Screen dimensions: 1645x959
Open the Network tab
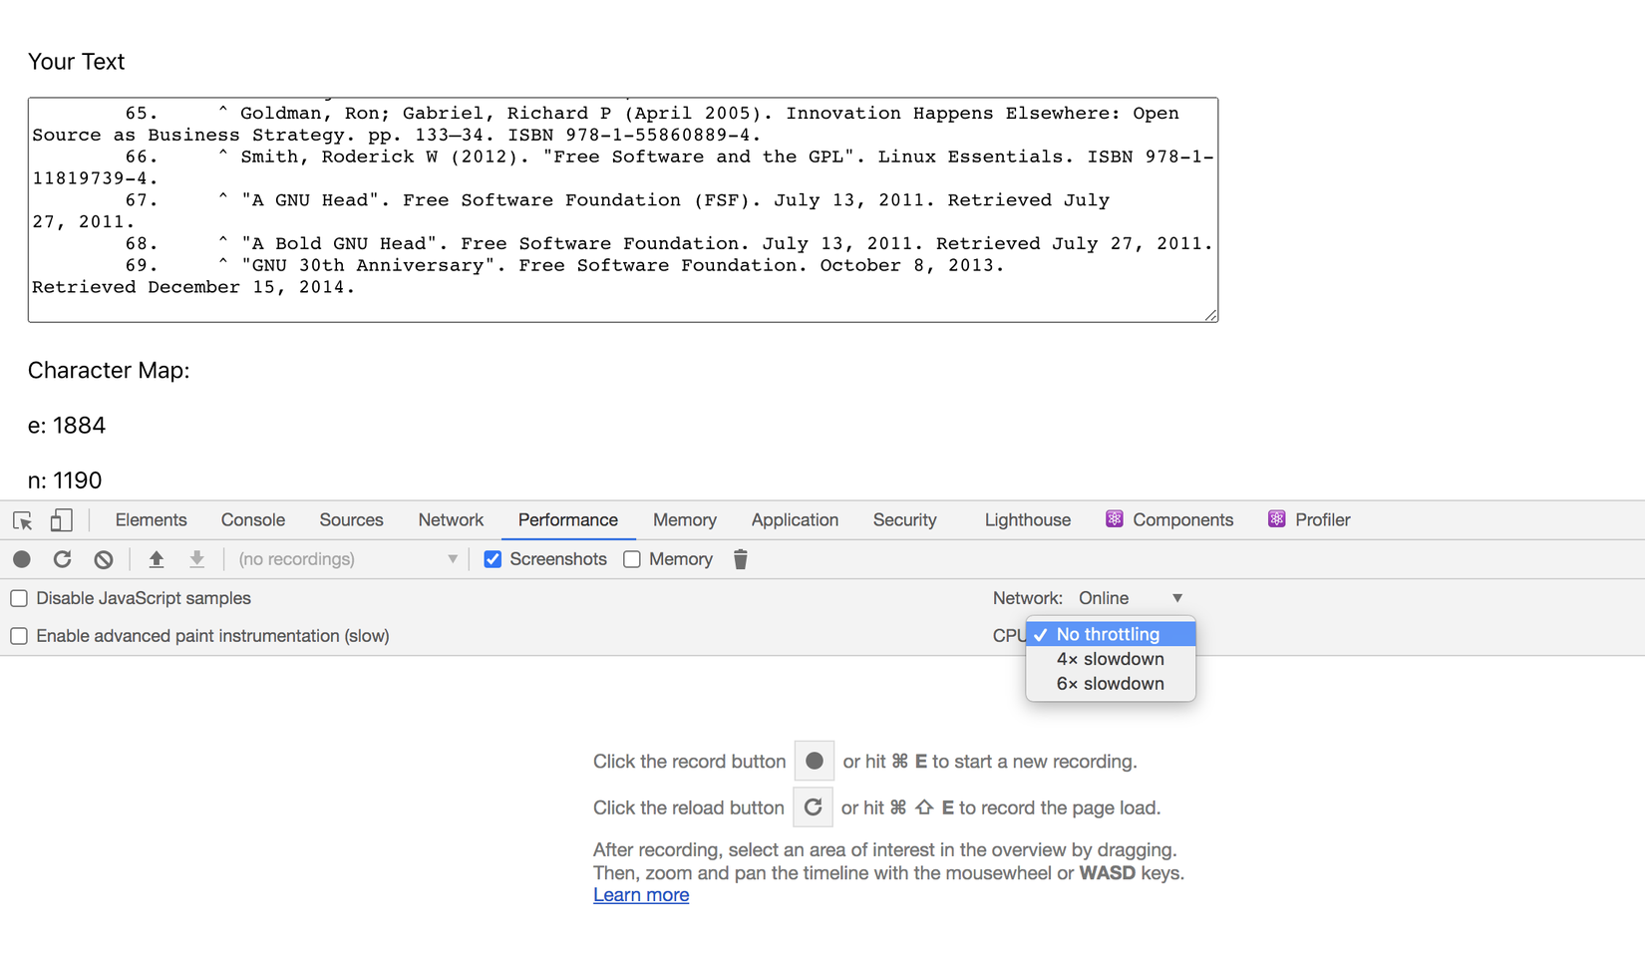pyautogui.click(x=451, y=520)
